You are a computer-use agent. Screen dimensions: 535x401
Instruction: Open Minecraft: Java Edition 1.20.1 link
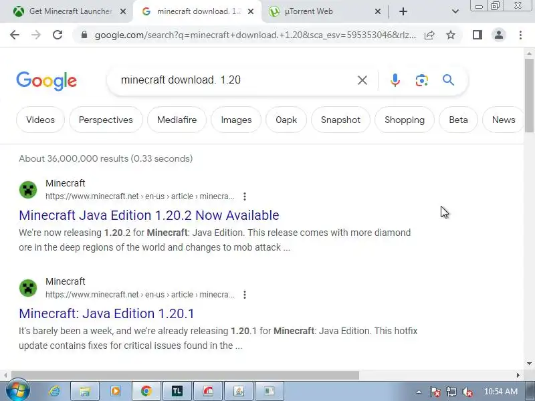(x=106, y=313)
